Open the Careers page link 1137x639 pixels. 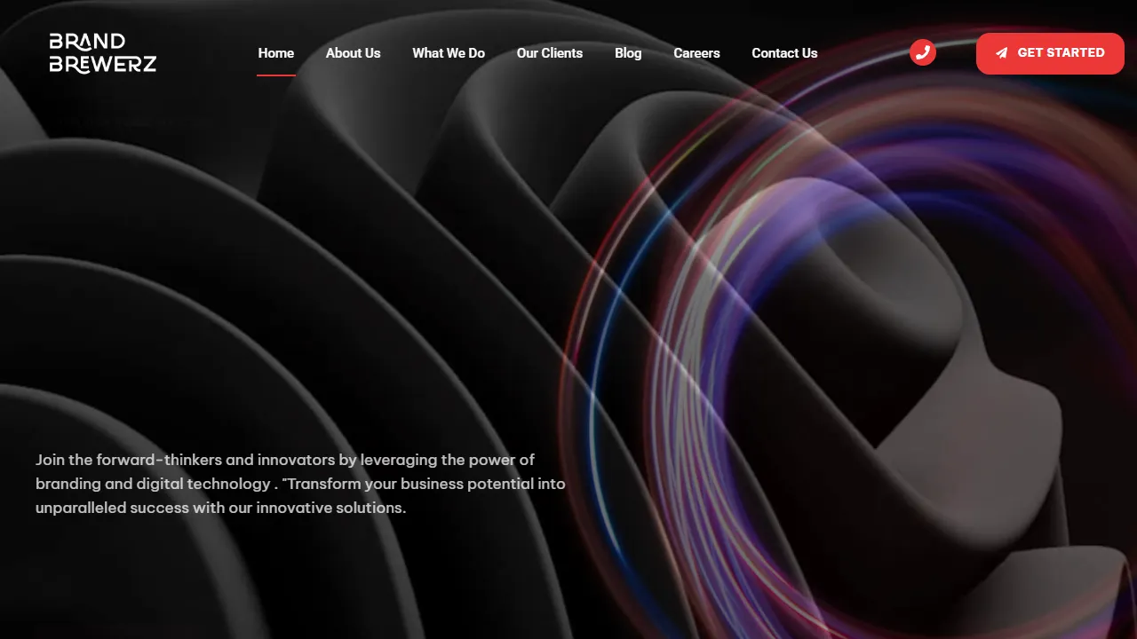696,53
